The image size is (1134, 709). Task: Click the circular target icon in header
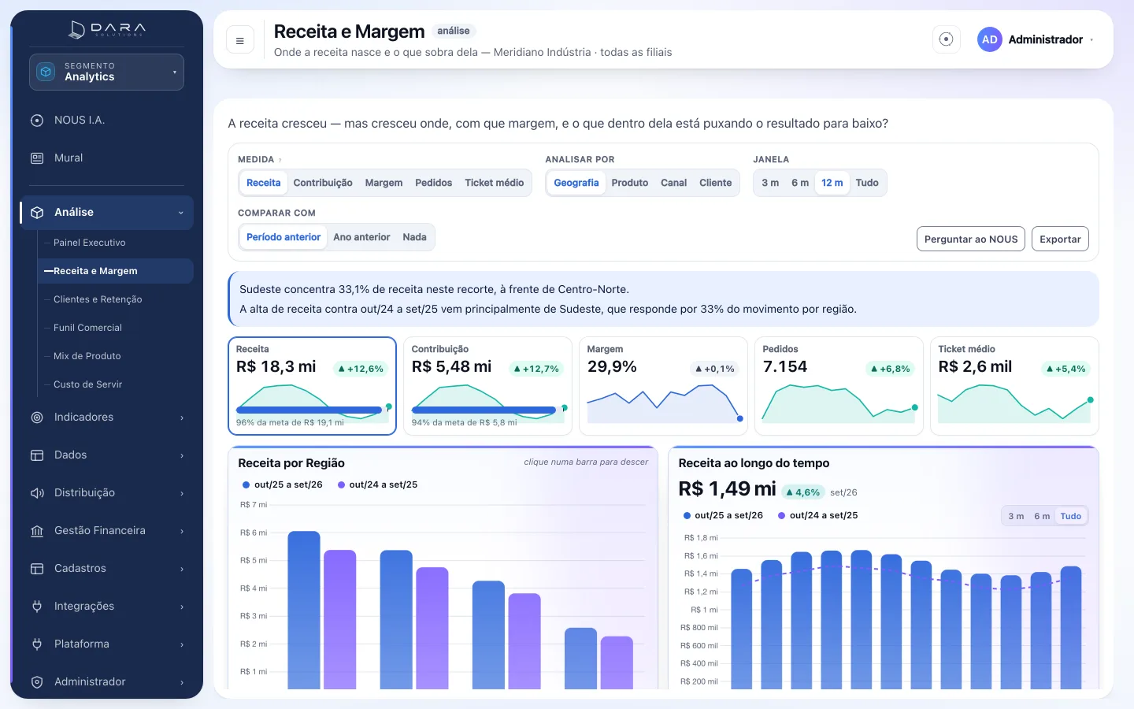947,39
